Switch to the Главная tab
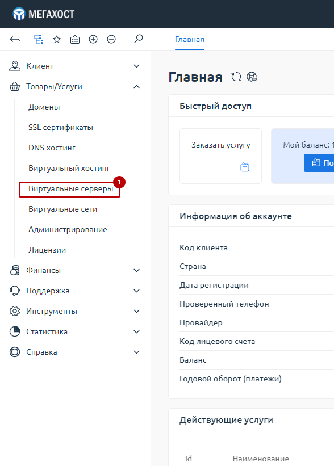This screenshot has width=334, height=466. [x=190, y=40]
